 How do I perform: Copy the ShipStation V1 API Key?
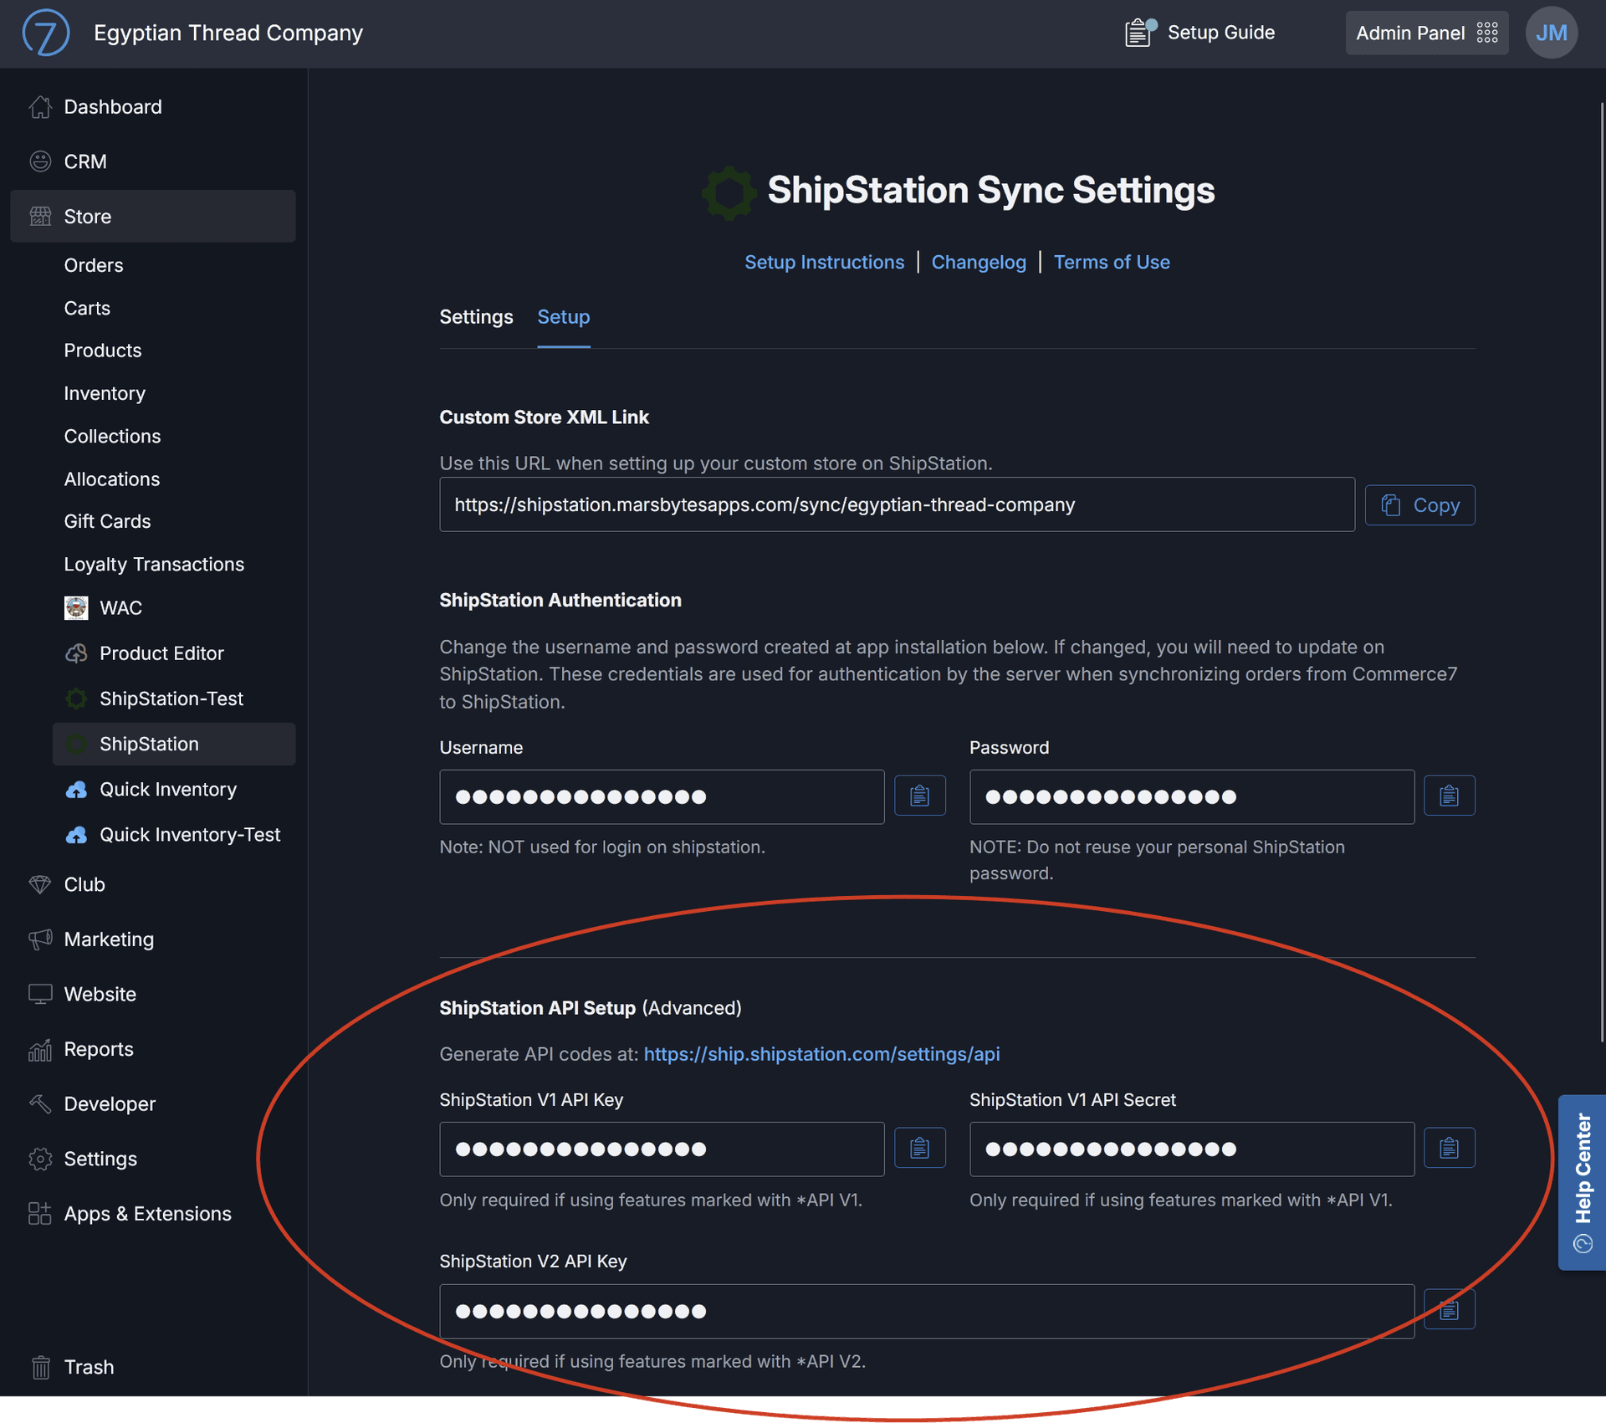point(919,1147)
